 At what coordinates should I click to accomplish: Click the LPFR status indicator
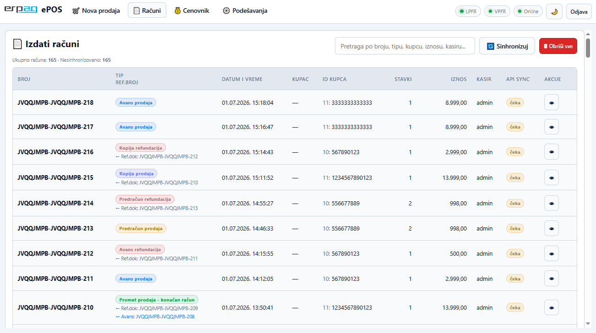pos(468,11)
